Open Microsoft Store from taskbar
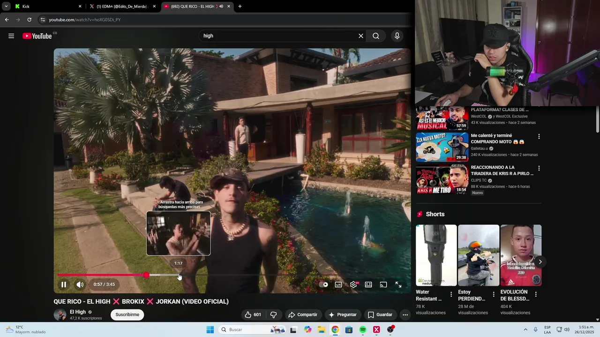The height and width of the screenshot is (337, 600). click(349, 330)
